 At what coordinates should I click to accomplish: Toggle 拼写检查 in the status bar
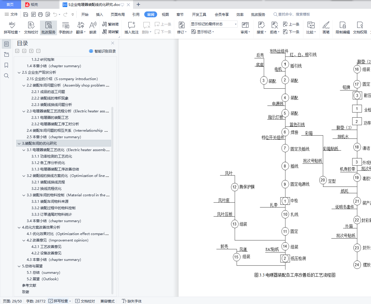tap(60, 301)
